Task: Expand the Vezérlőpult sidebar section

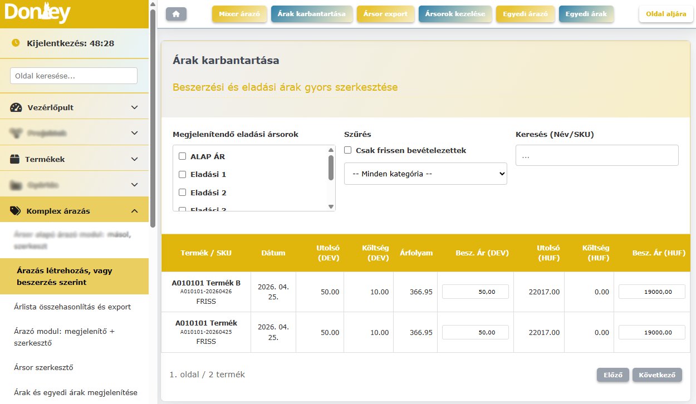Action: (x=134, y=107)
